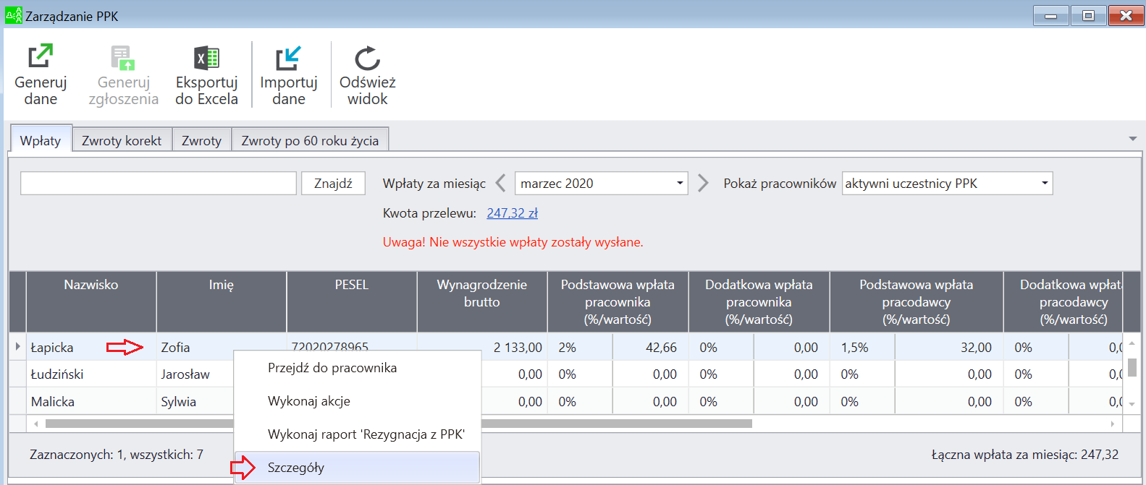Go to the previous month arrow
This screenshot has width=1146, height=485.
pyautogui.click(x=500, y=183)
